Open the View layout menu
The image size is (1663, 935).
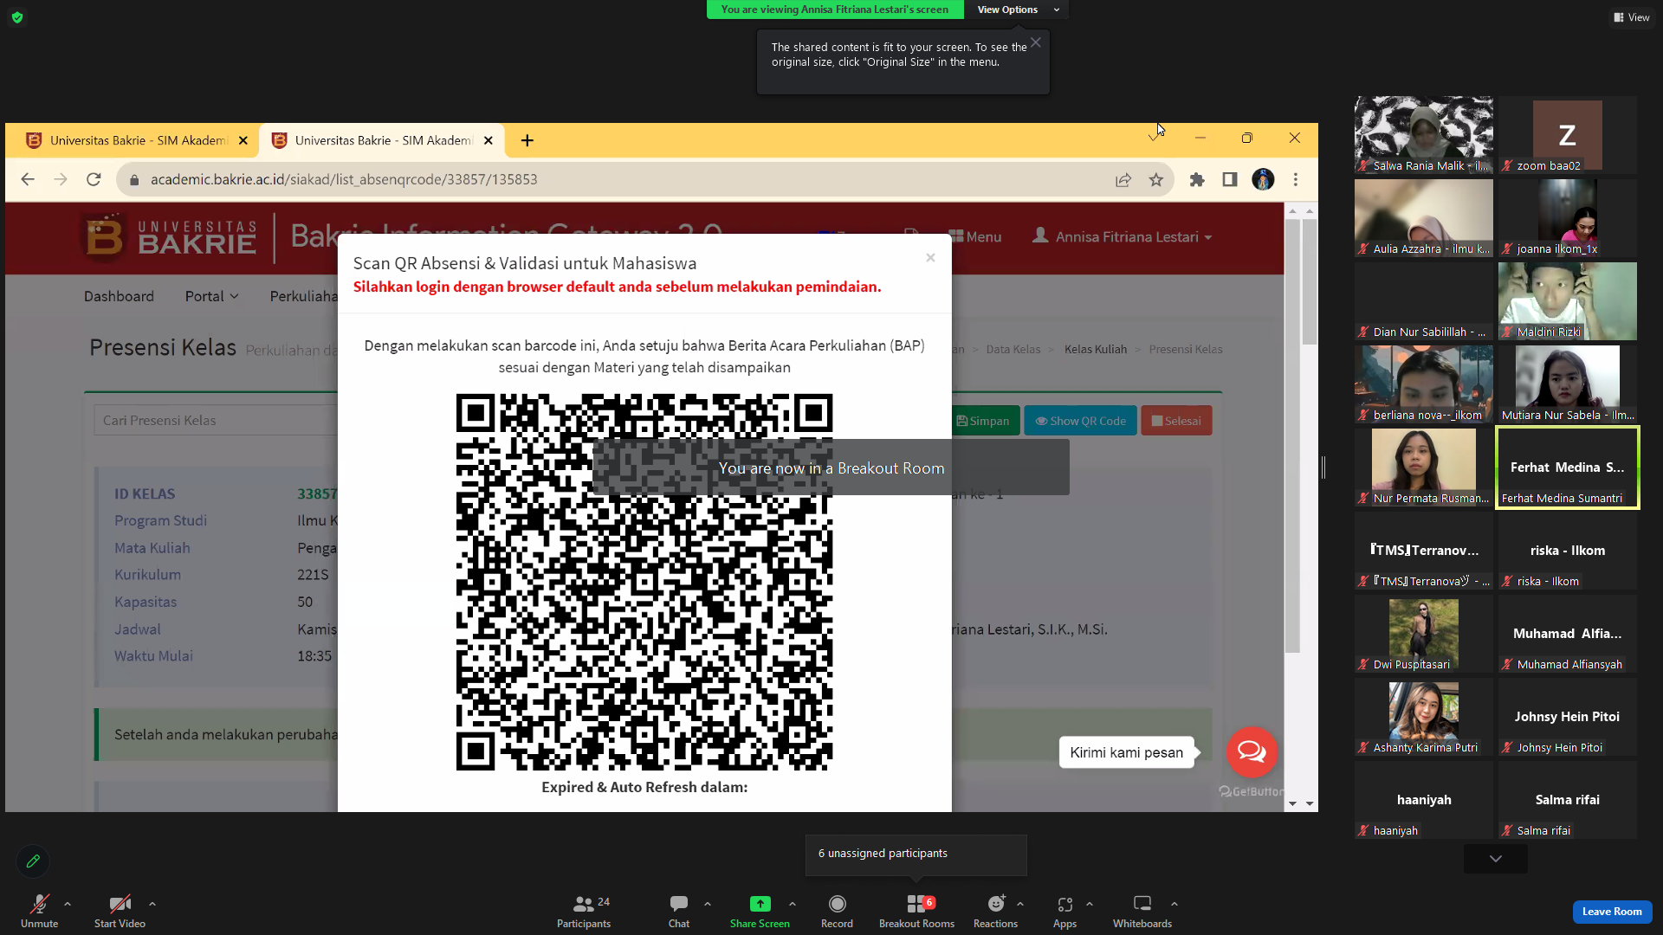click(1632, 17)
